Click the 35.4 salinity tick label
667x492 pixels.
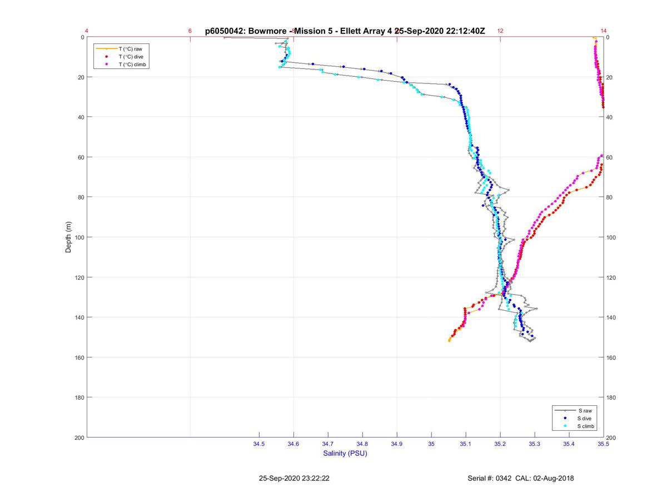[x=569, y=444]
